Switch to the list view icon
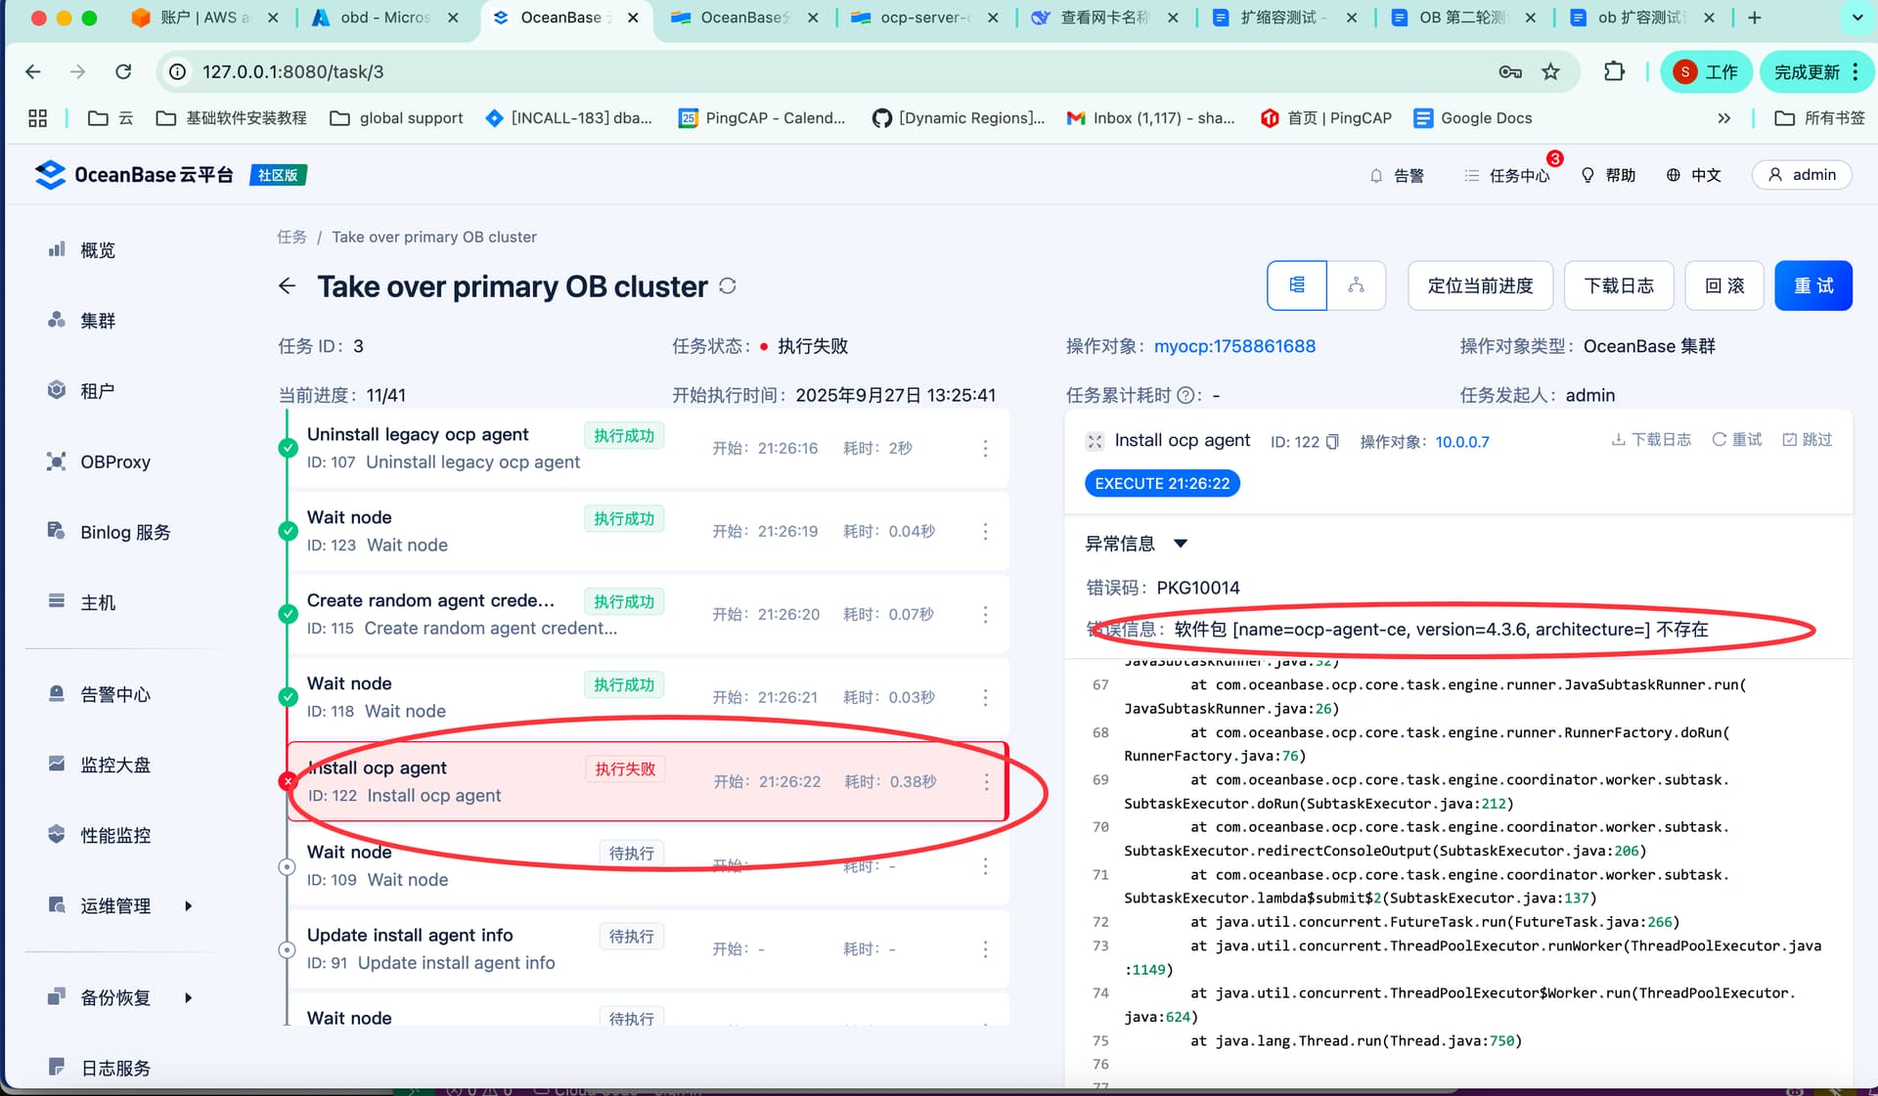Image resolution: width=1878 pixels, height=1096 pixels. tap(1297, 285)
